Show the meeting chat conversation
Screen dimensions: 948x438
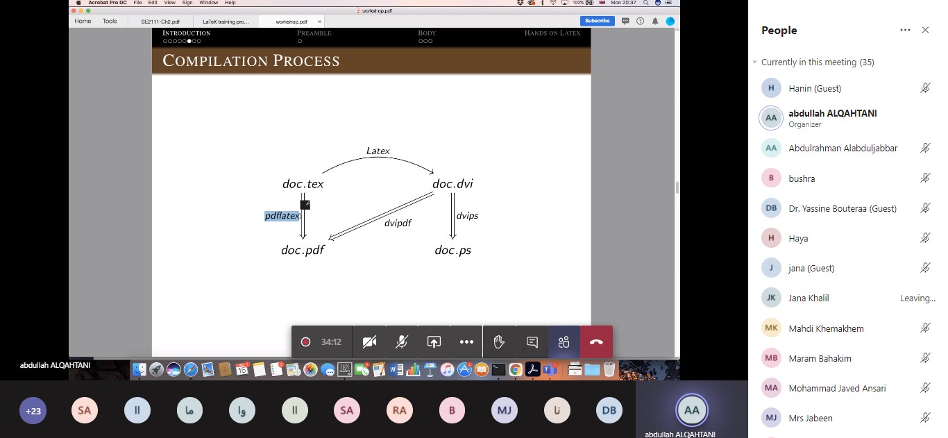tap(532, 342)
